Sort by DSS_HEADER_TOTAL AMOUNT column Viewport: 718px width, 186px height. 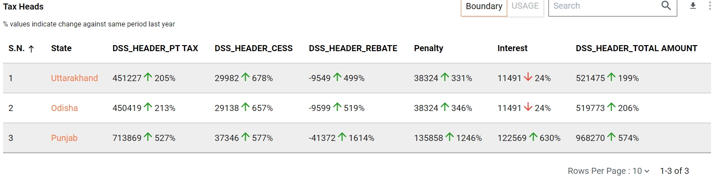(636, 48)
